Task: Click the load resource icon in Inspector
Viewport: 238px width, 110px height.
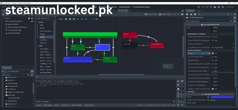Action: pos(191,14)
